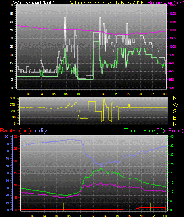
Task: Click hour 22 under the windspeed graph
Action: tap(152, 94)
